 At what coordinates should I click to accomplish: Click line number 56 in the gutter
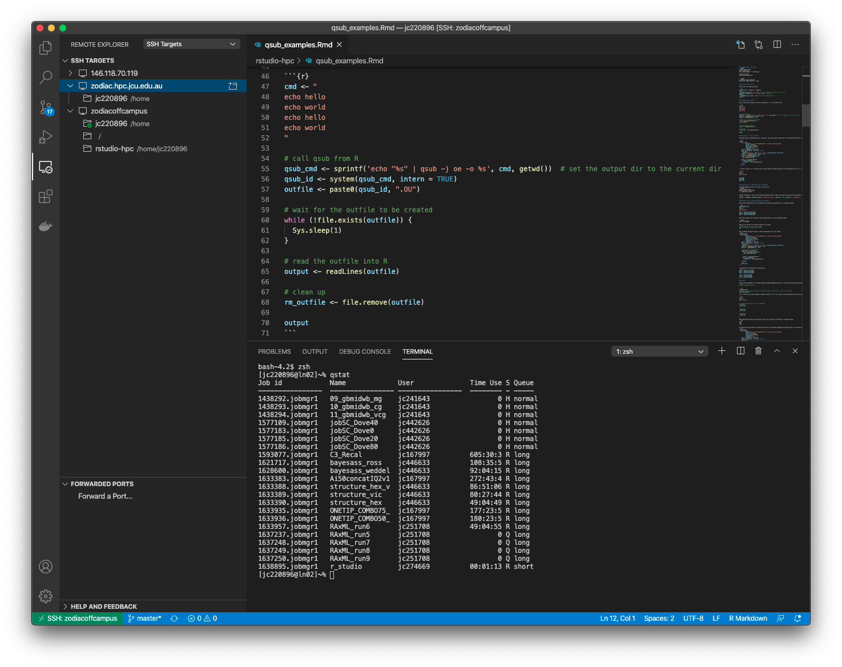pos(265,179)
